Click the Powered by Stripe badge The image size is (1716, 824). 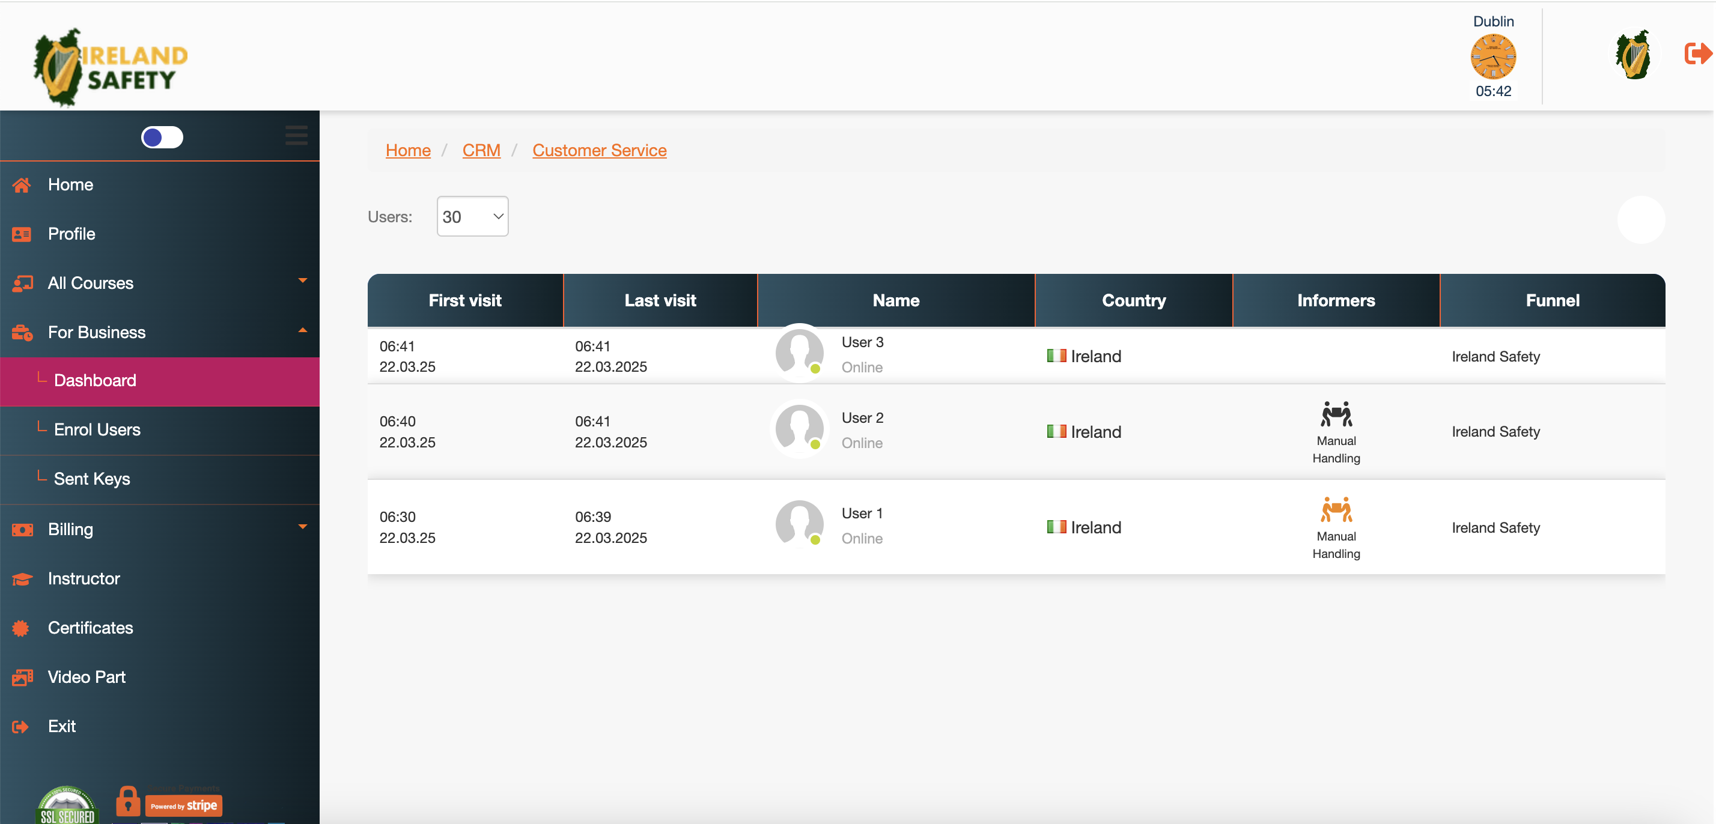[x=184, y=805]
